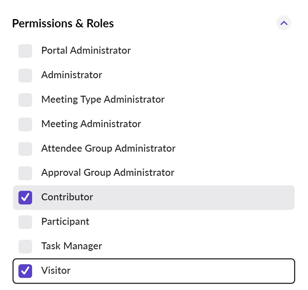308x290 pixels.
Task: Click the Visitor label text
Action: (x=56, y=271)
